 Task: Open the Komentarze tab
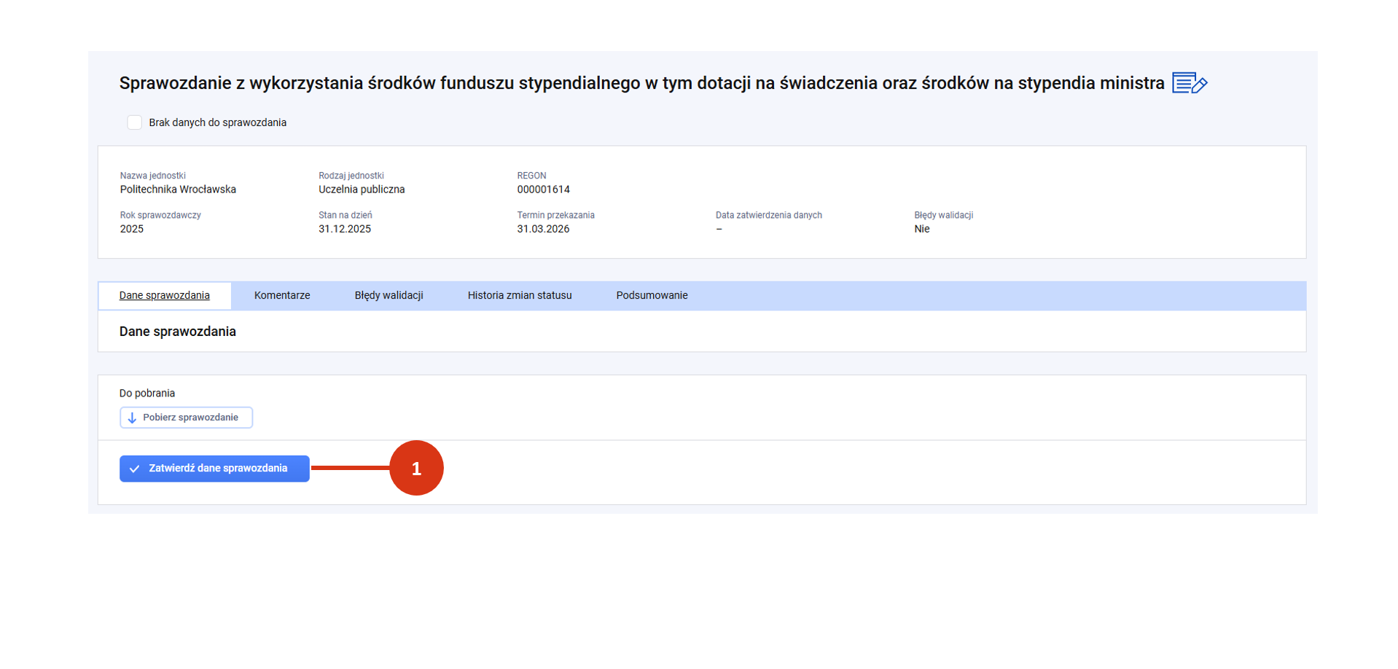click(282, 295)
